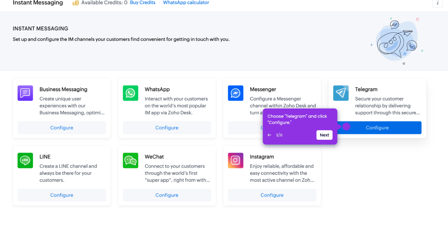Click the WhatsApp logo icon
The width and height of the screenshot is (448, 225).
[x=131, y=93]
